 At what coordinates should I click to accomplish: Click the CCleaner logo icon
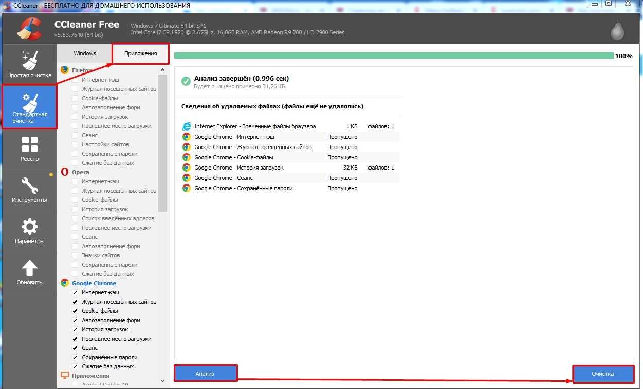coord(28,28)
